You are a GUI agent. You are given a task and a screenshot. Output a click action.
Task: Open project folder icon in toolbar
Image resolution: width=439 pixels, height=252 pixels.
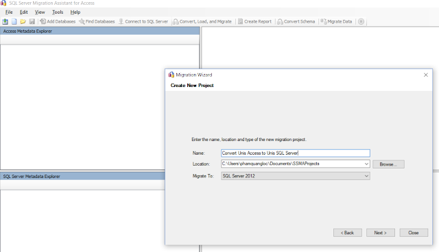point(23,21)
